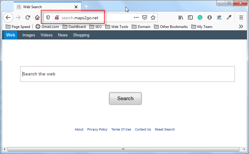Screen dimensions: 249x154
Task: Activate the color picker eyedropper extension
Action: (229, 17)
